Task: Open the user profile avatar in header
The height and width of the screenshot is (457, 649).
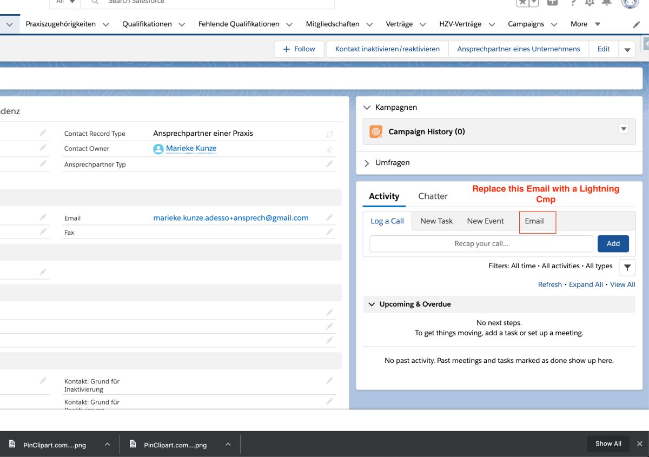Action: pyautogui.click(x=630, y=3)
